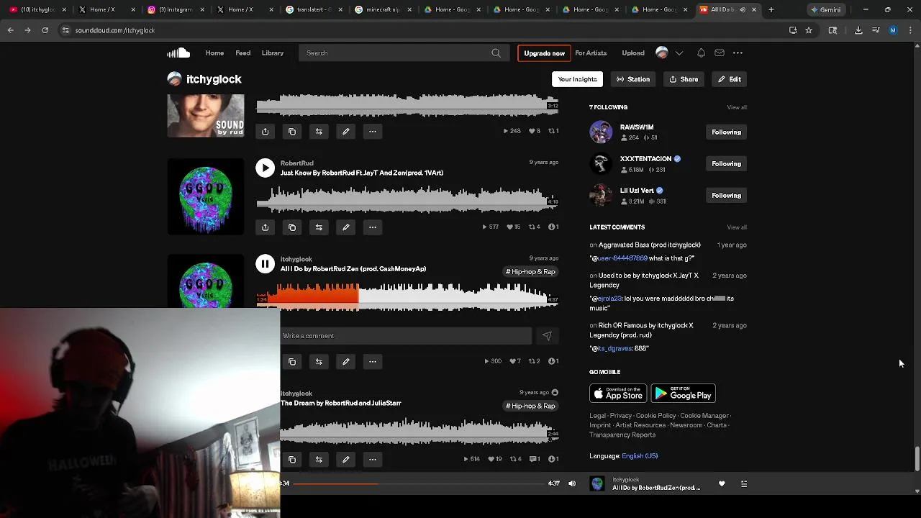
Task: Download on the App Store badge
Action: pos(618,394)
